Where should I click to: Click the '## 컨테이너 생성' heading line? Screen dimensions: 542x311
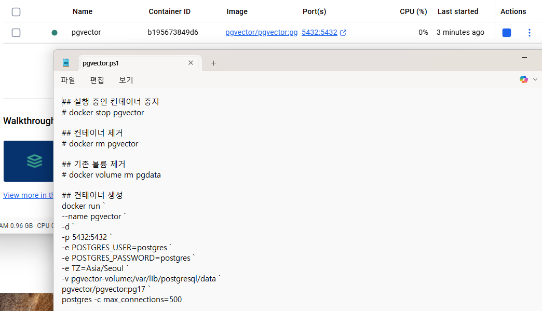tap(92, 195)
